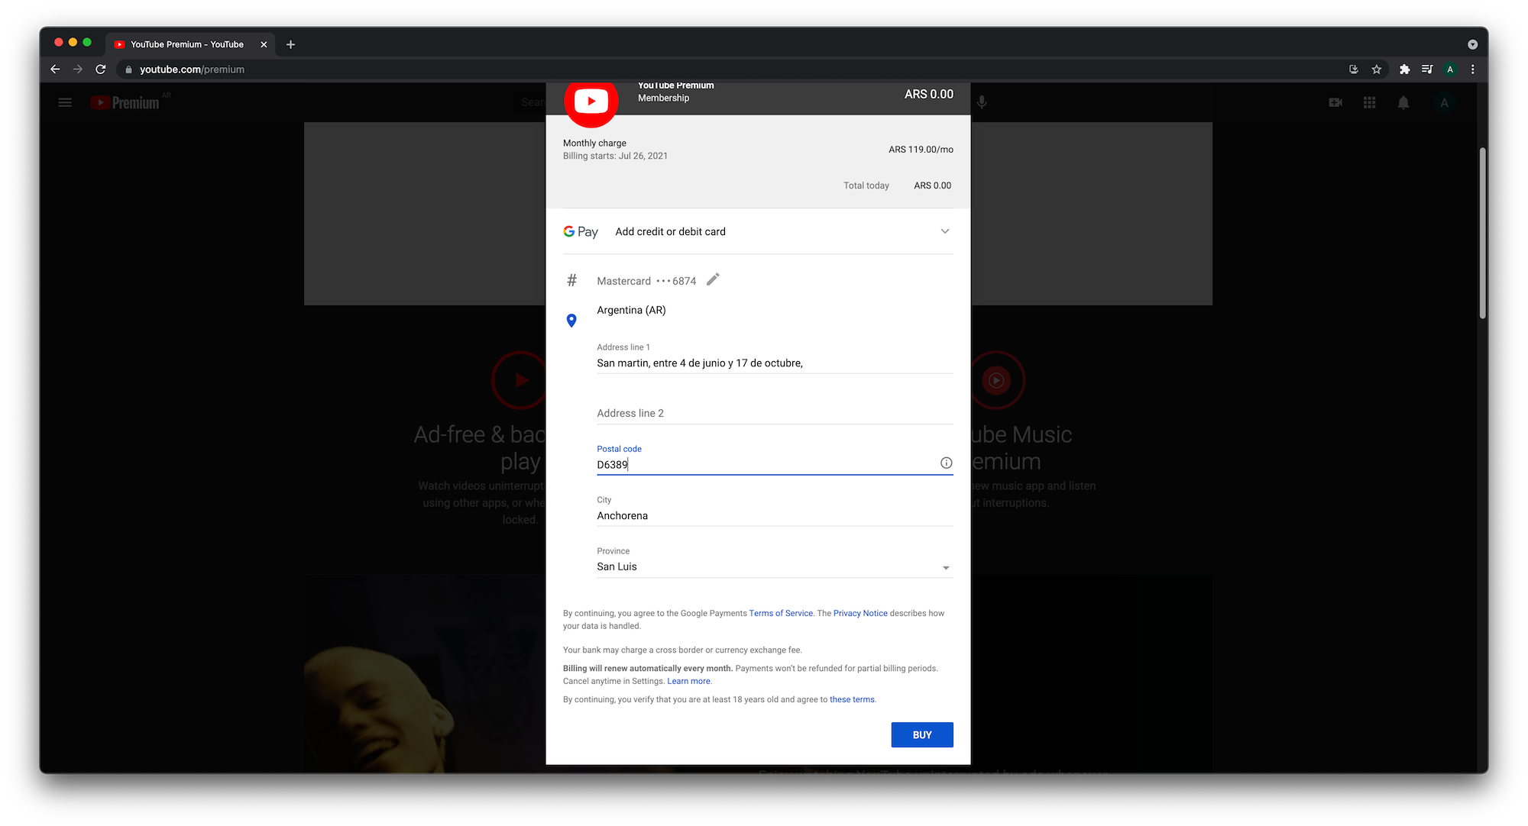Open the Google apps grid icon
Image resolution: width=1528 pixels, height=826 pixels.
1369,102
